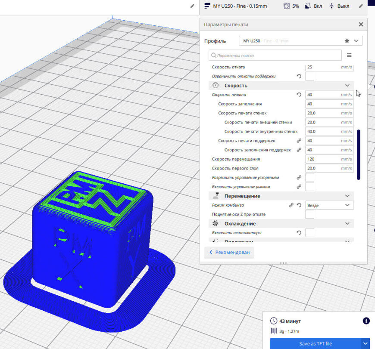375x349 pixels.
Task: Edit Скорость перемещения value field
Action: [x=329, y=159]
